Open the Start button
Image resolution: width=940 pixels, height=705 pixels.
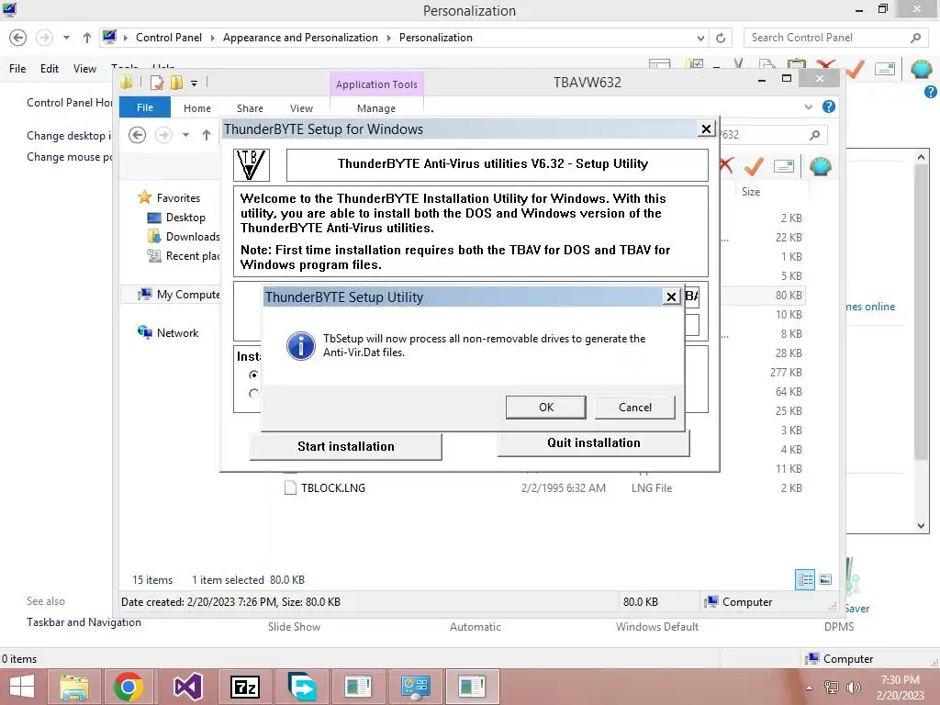point(22,687)
